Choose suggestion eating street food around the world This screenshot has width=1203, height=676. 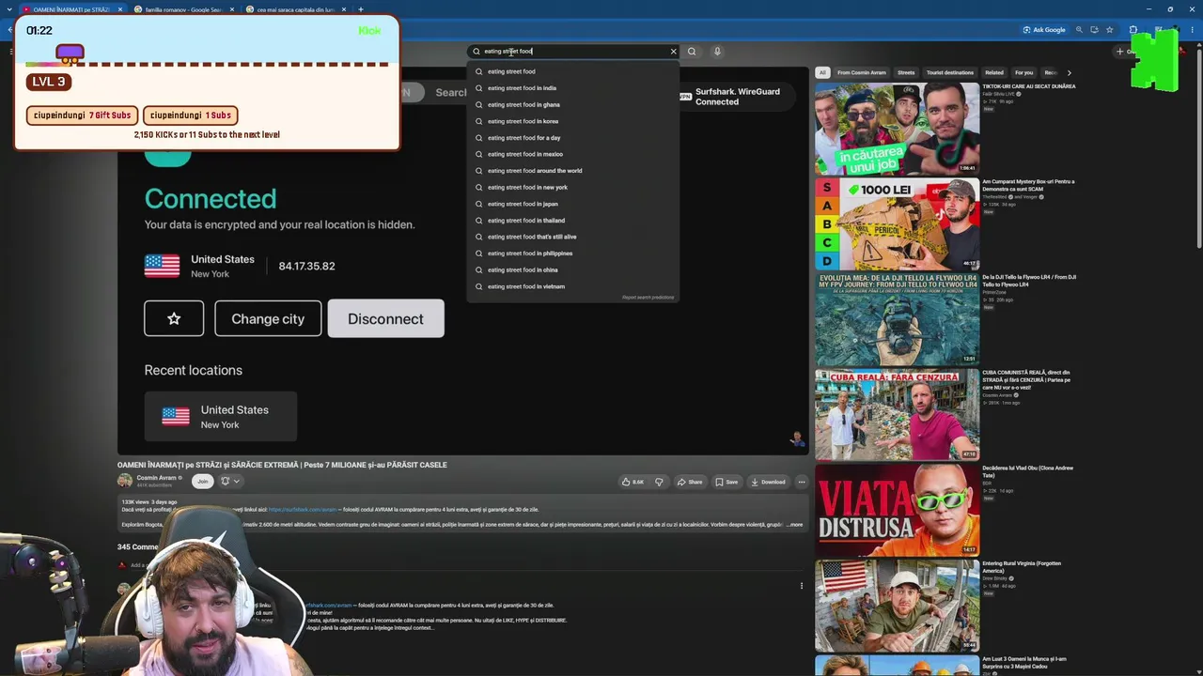(572, 171)
